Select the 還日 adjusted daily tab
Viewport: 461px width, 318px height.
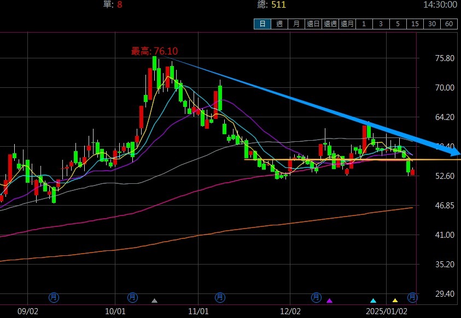coord(313,23)
